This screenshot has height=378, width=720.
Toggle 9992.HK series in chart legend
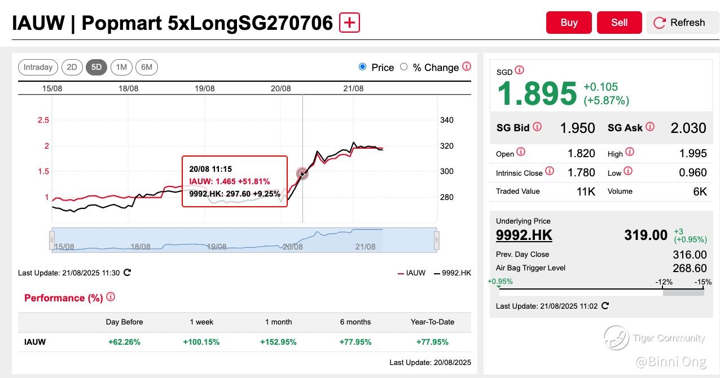pos(452,273)
